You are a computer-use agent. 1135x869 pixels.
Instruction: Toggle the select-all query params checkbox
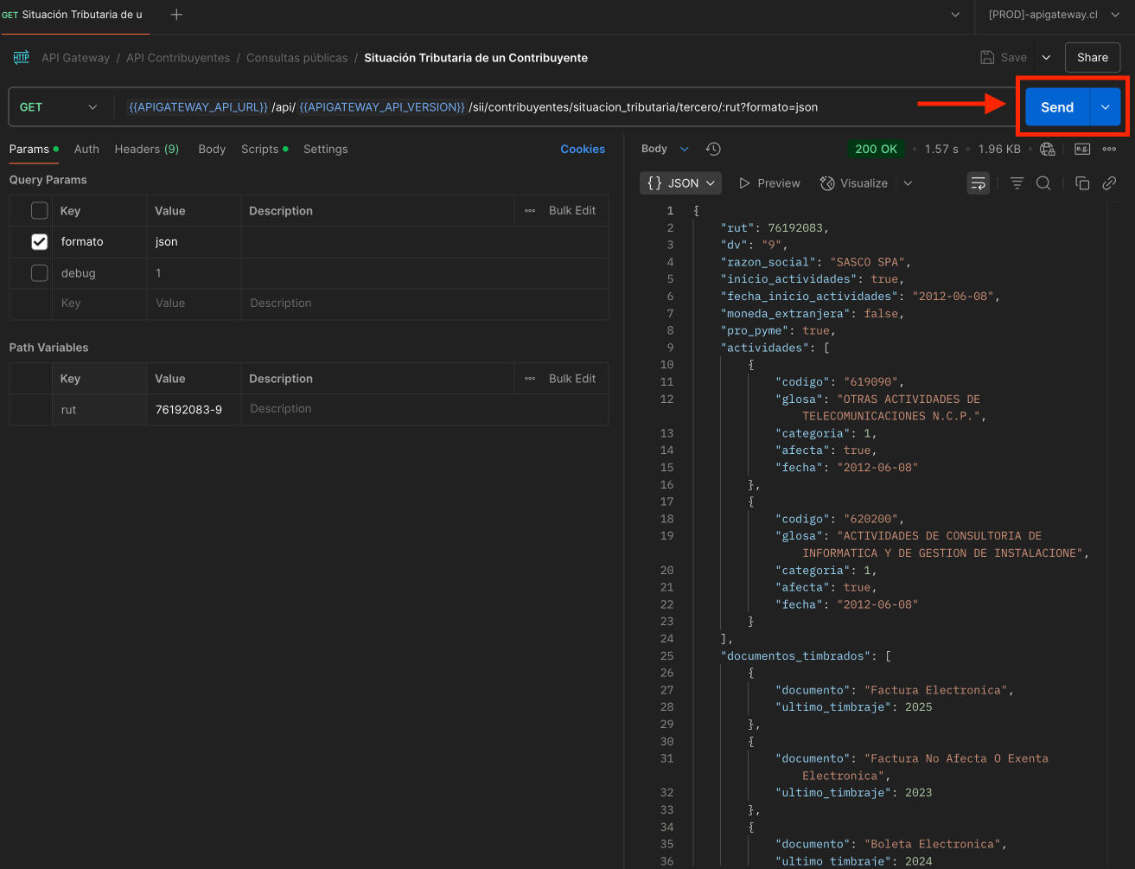click(x=40, y=211)
